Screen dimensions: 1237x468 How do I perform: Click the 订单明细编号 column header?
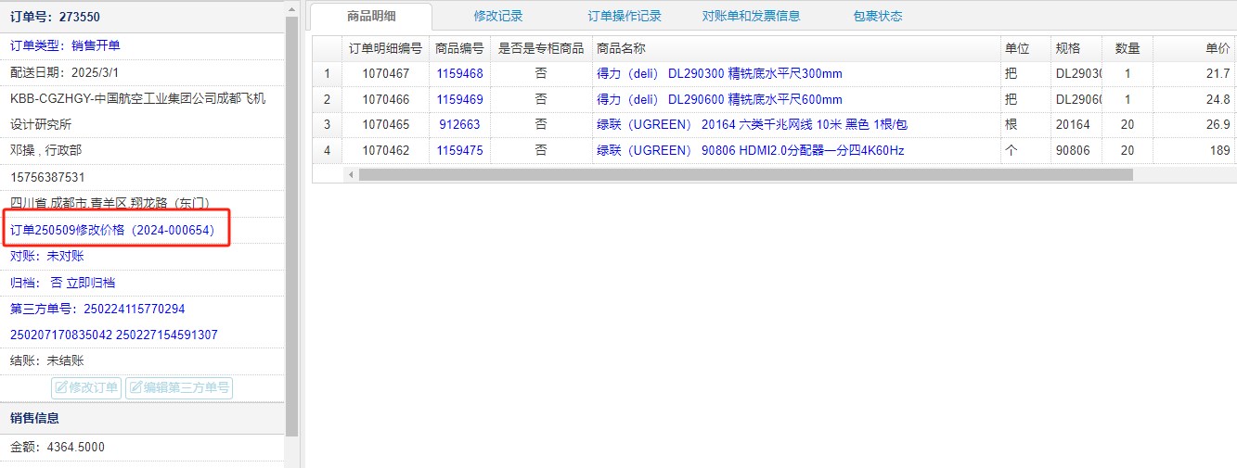point(385,48)
